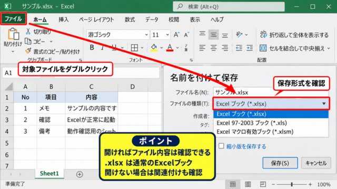
Task: Open the データ ribbon tab
Action: (x=152, y=19)
